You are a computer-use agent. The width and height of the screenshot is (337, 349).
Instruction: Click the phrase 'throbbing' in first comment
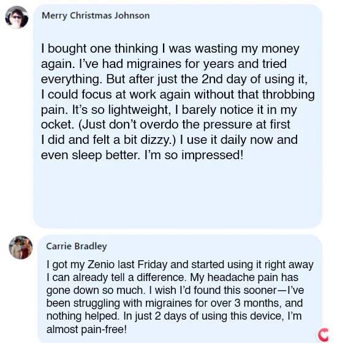[289, 94]
